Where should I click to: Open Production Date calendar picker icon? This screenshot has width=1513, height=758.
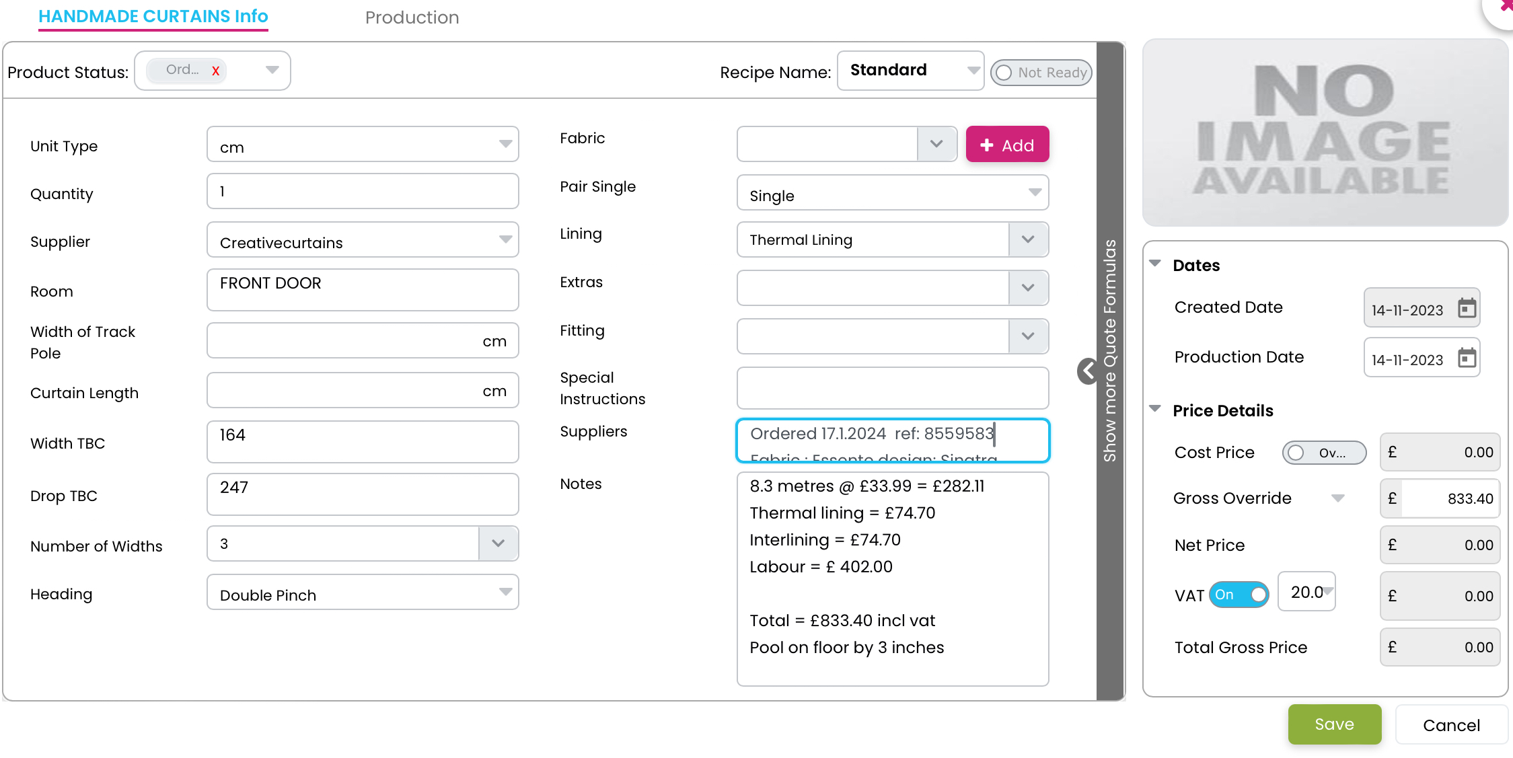[x=1467, y=358]
